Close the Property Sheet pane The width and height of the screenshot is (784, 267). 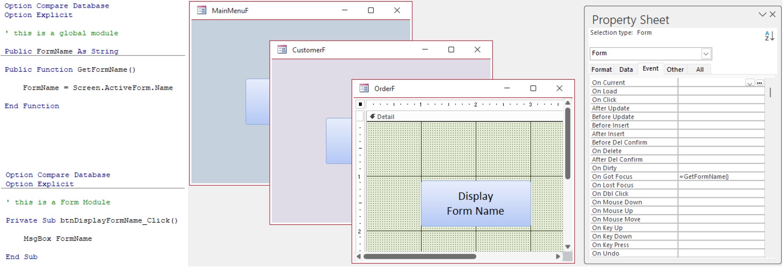[x=773, y=14]
